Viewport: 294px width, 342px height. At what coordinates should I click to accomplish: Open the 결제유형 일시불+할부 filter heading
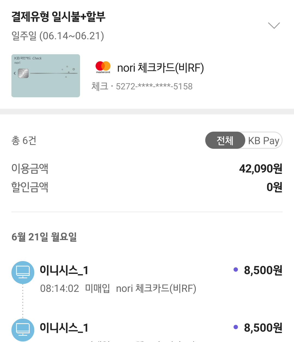tap(58, 17)
